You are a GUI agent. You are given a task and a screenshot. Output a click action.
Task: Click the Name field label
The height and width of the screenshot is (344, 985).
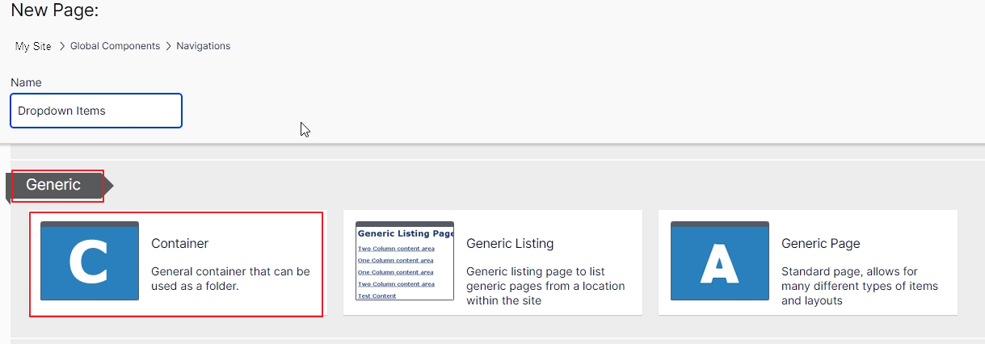26,82
